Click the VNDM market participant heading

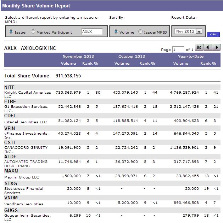click(11, 198)
